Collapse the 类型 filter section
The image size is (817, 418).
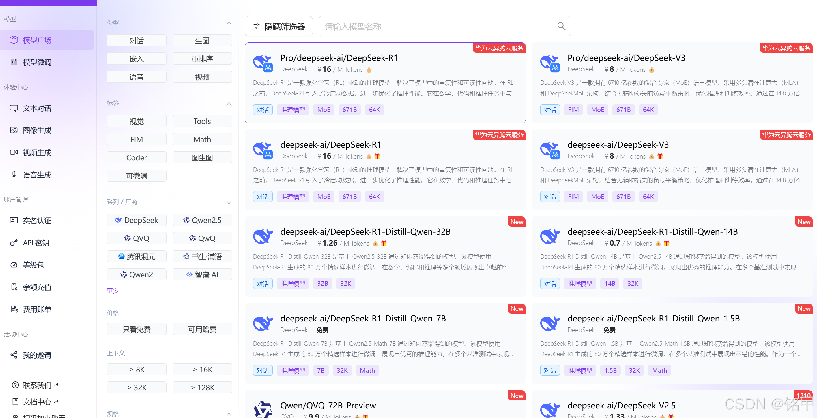(x=229, y=23)
